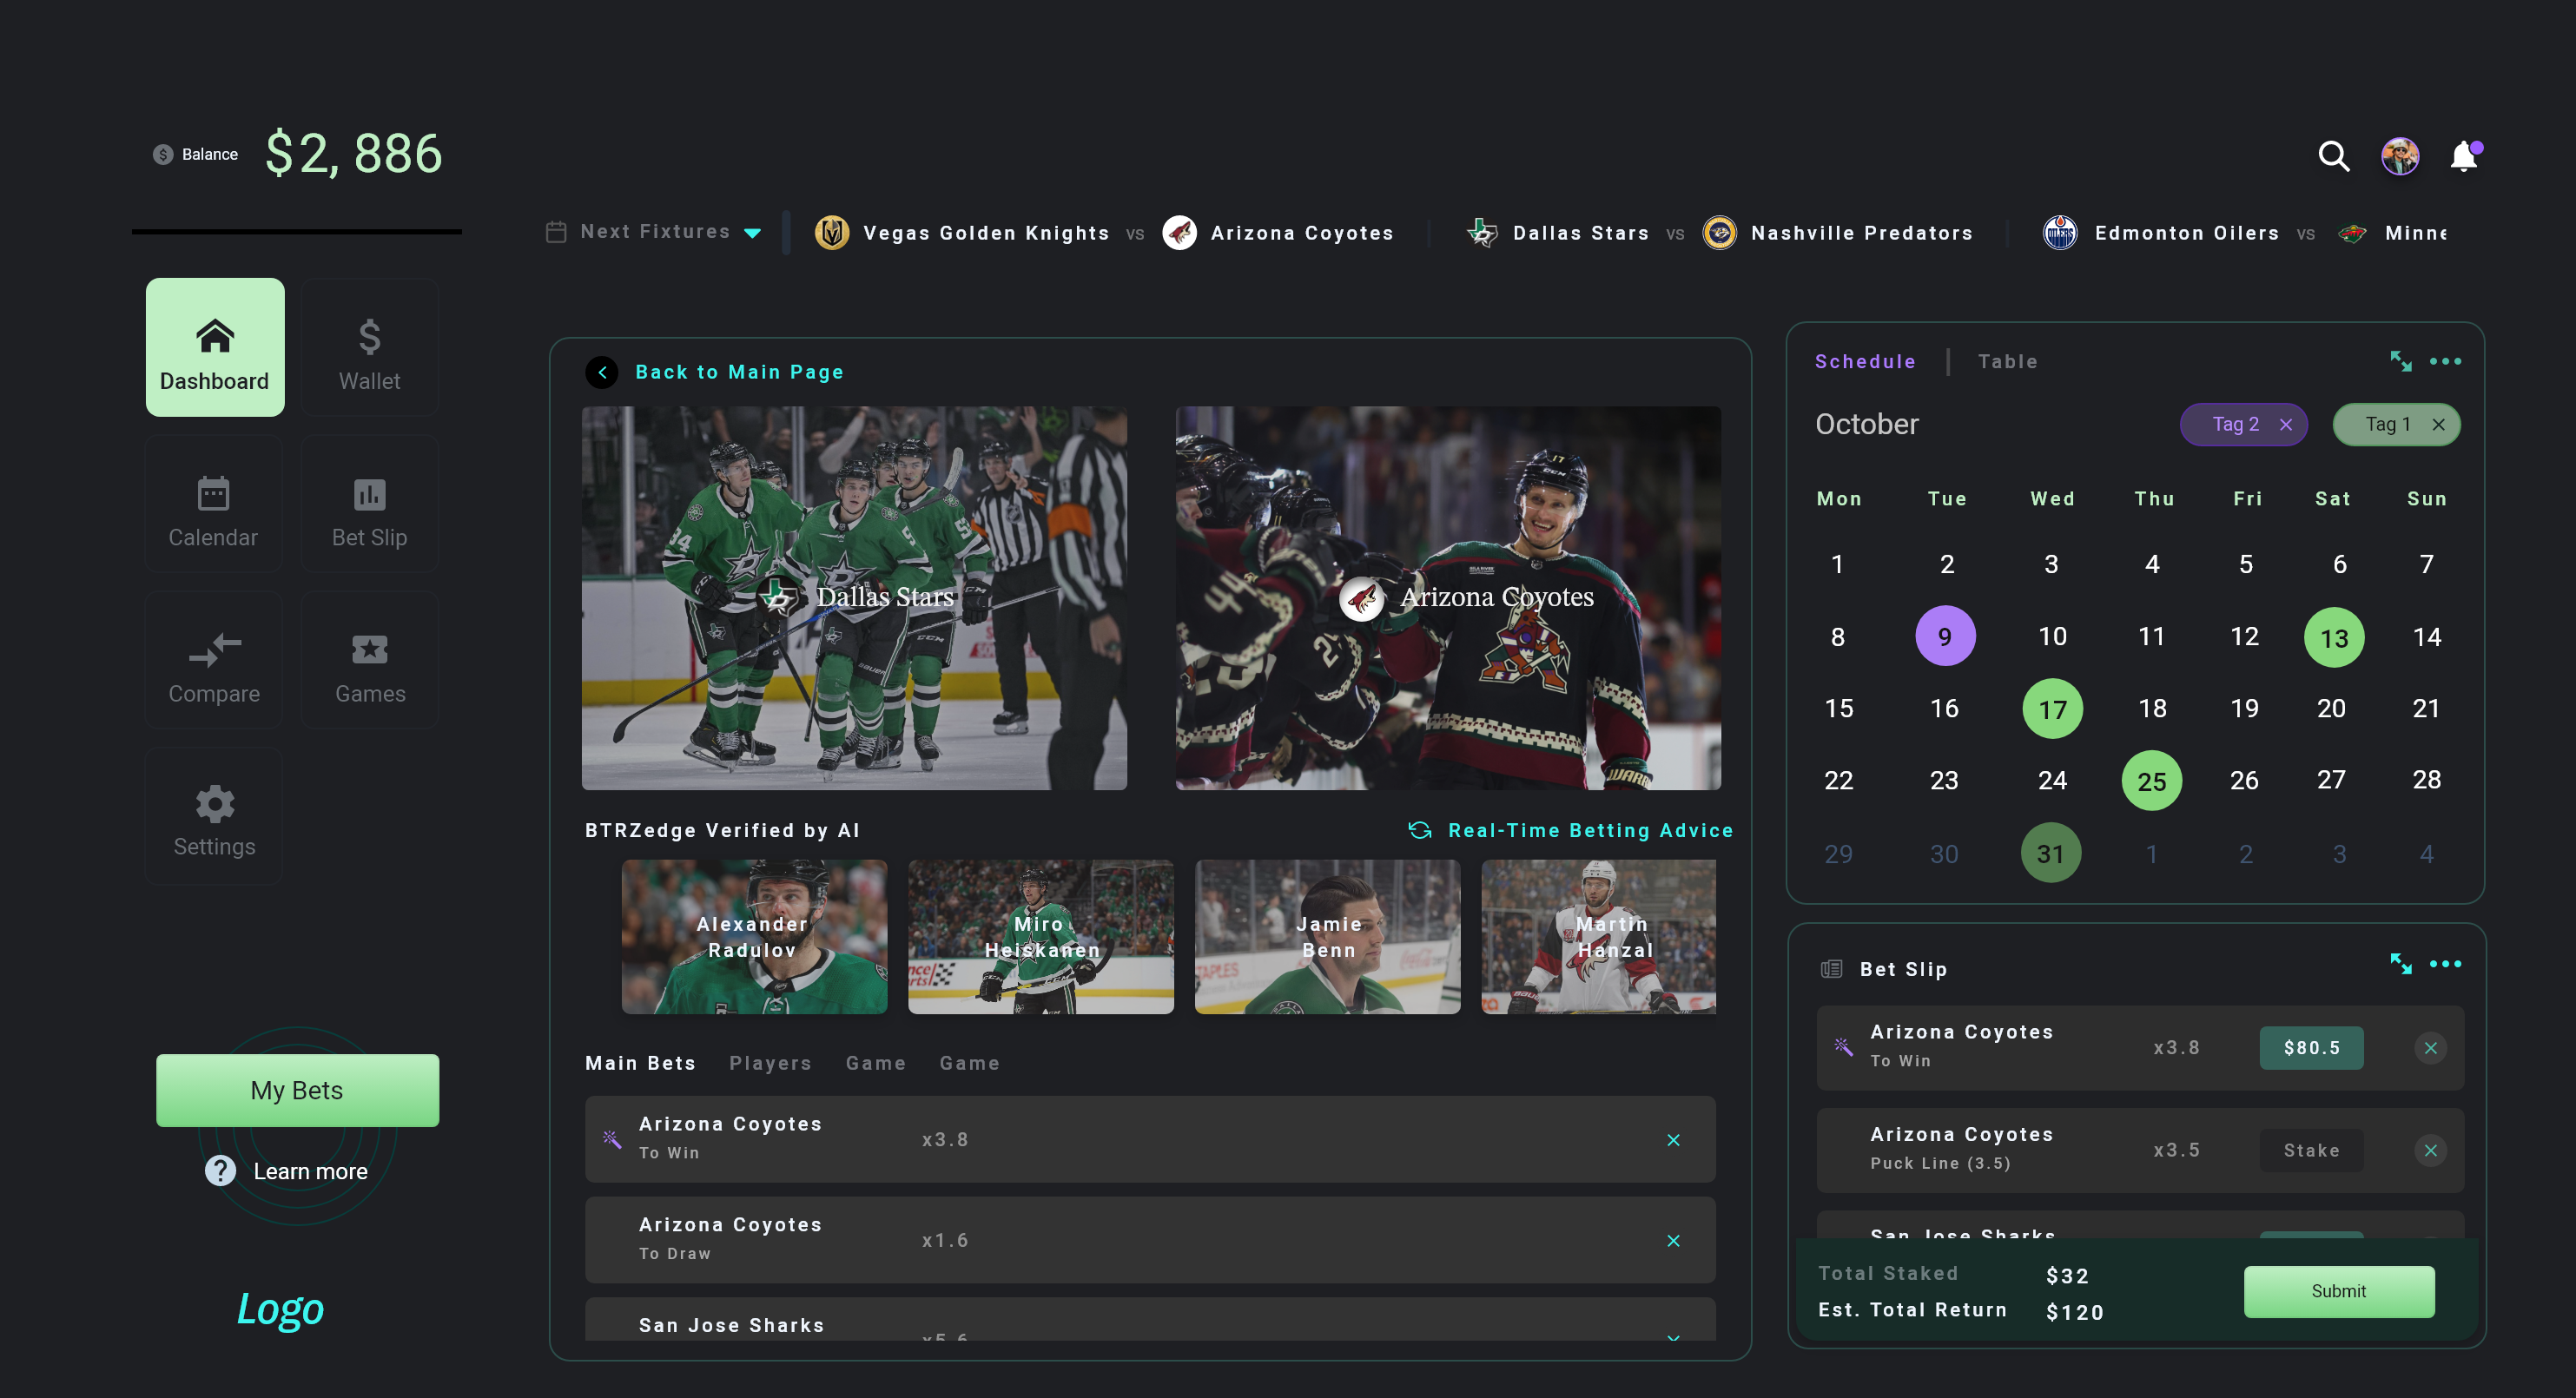Switch to the Table tab
Image resolution: width=2576 pixels, height=1398 pixels.
coord(2007,362)
